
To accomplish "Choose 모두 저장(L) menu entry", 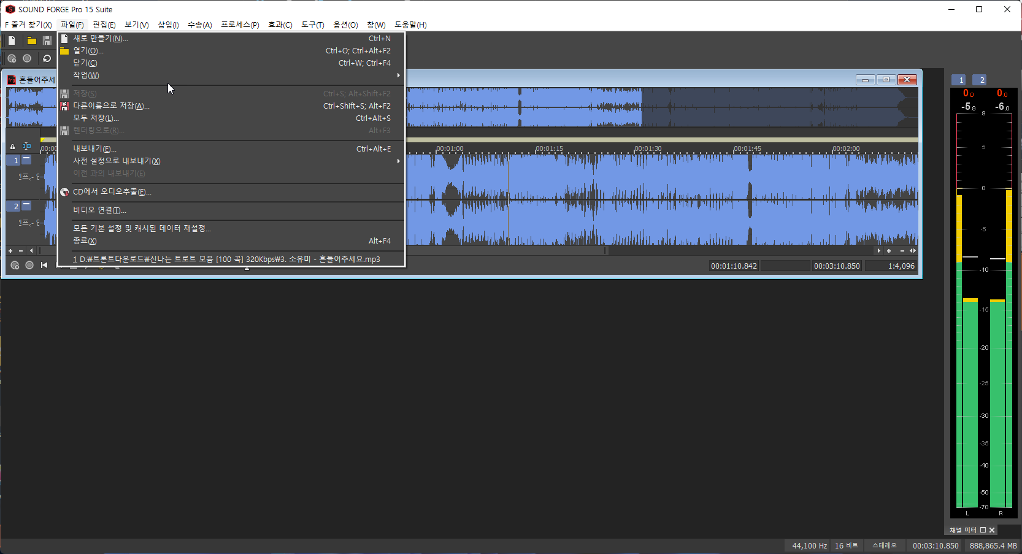I will tap(231, 118).
